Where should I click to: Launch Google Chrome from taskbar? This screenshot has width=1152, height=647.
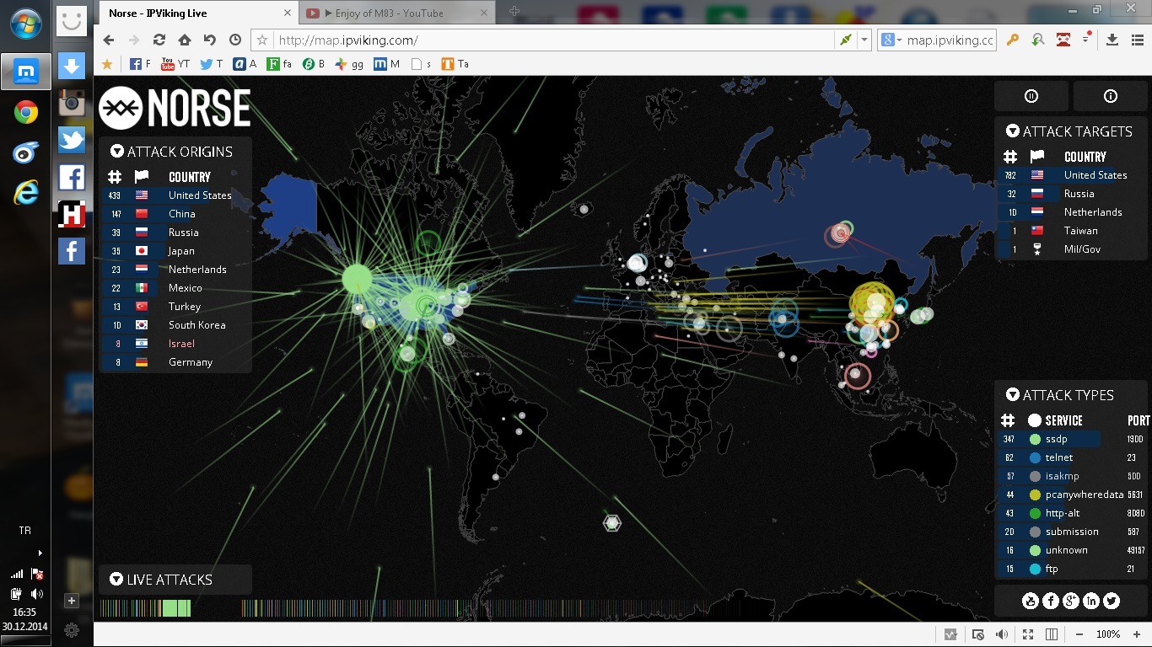25,111
